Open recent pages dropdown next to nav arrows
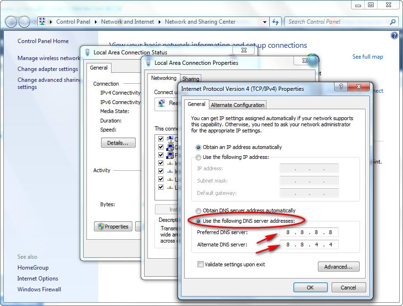403x306 pixels. click(x=34, y=22)
